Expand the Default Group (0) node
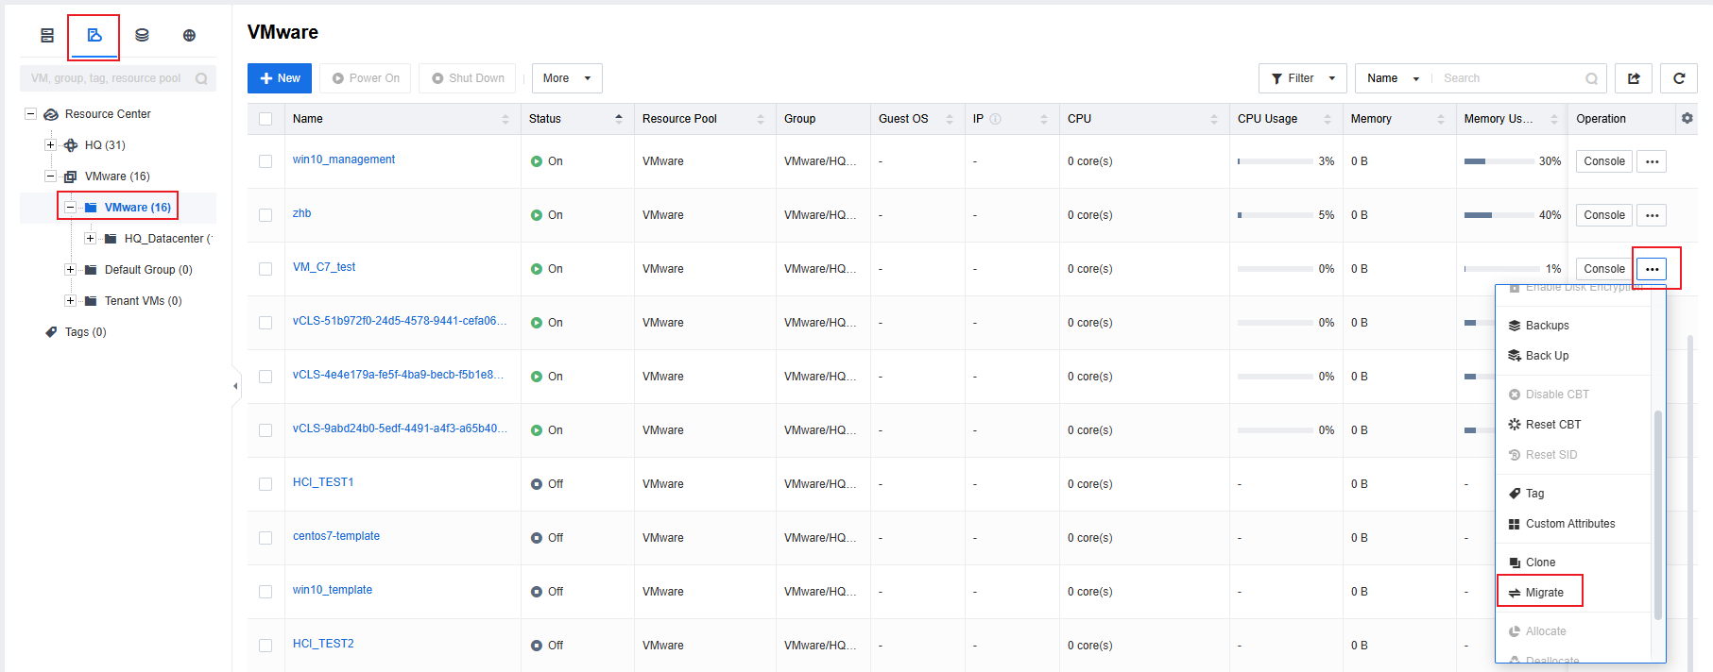This screenshot has width=1713, height=672. click(70, 269)
